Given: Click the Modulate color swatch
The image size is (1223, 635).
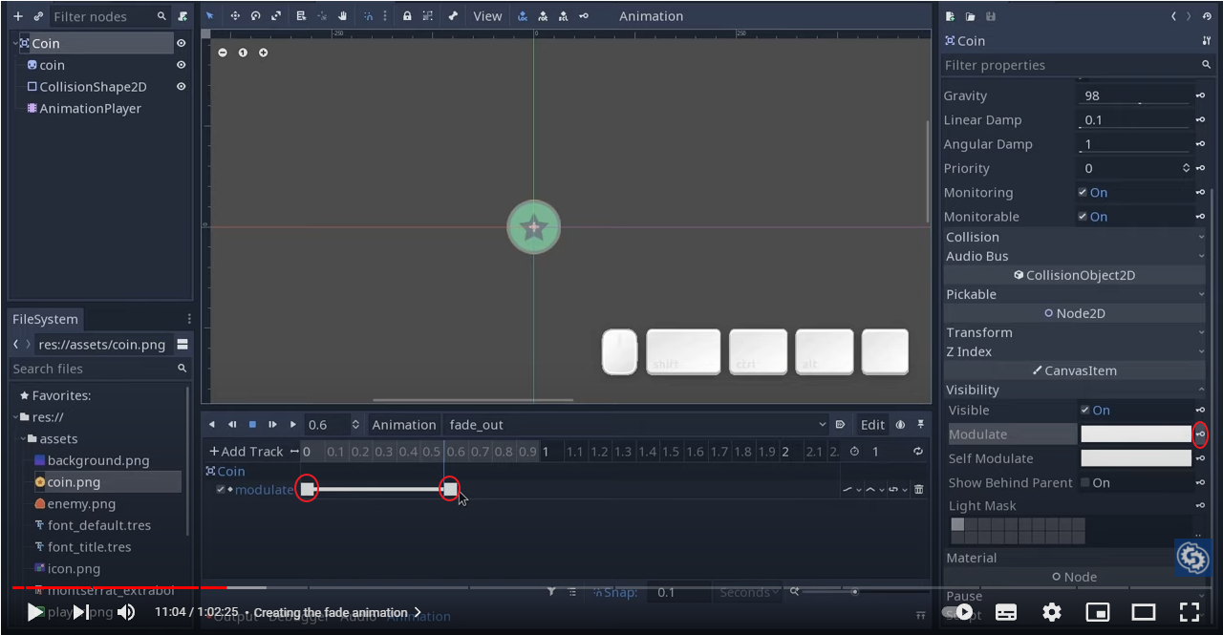Looking at the screenshot, I should (1136, 434).
